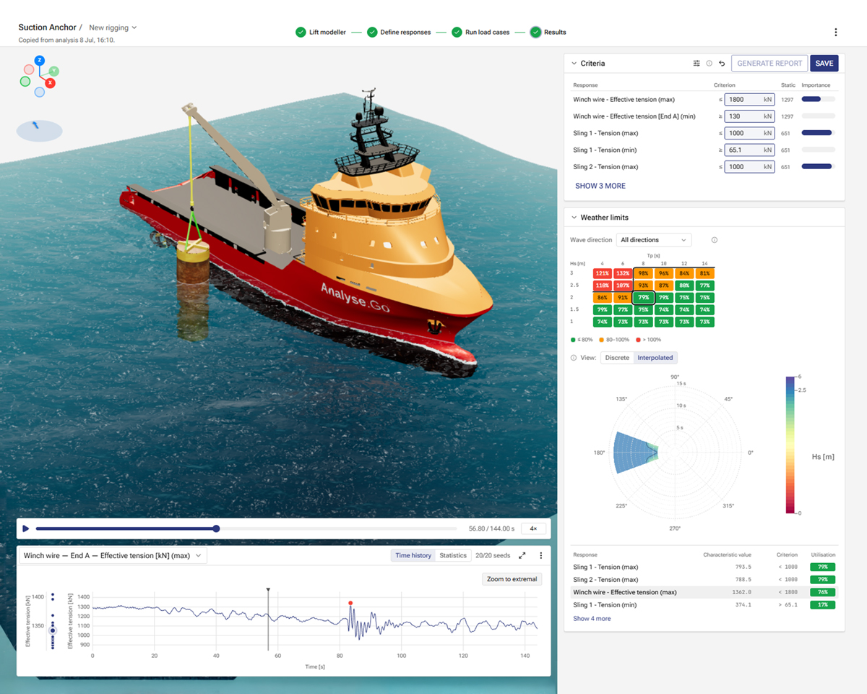Screen dimensions: 867x694
Task: Expand Show 4 more responses
Action: [592, 619]
